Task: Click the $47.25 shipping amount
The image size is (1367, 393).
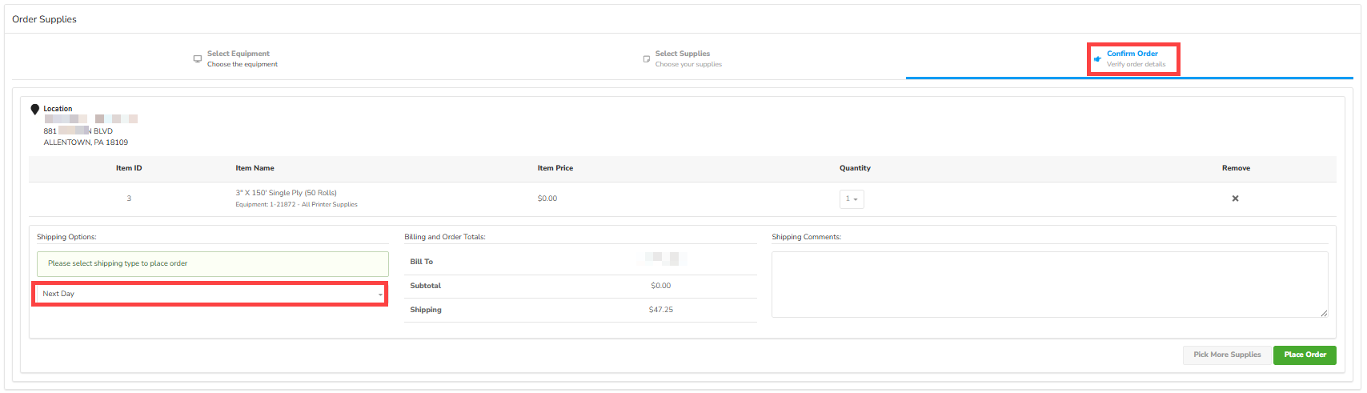Action: tap(660, 310)
